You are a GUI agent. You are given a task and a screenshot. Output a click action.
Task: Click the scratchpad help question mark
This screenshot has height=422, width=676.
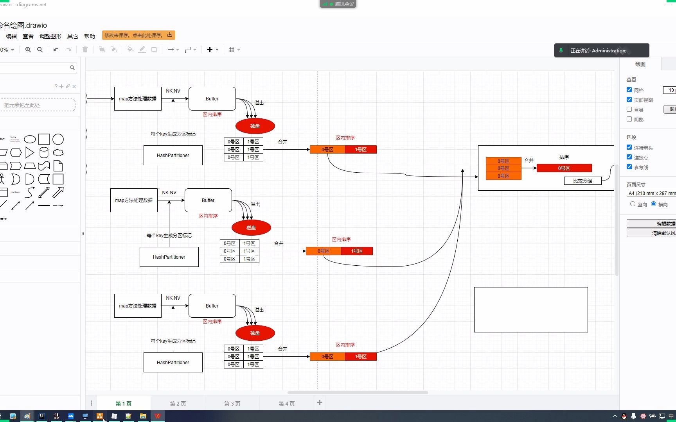(56, 86)
